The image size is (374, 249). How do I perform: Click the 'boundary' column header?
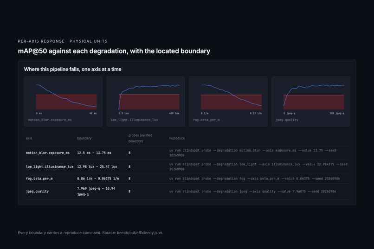point(84,138)
